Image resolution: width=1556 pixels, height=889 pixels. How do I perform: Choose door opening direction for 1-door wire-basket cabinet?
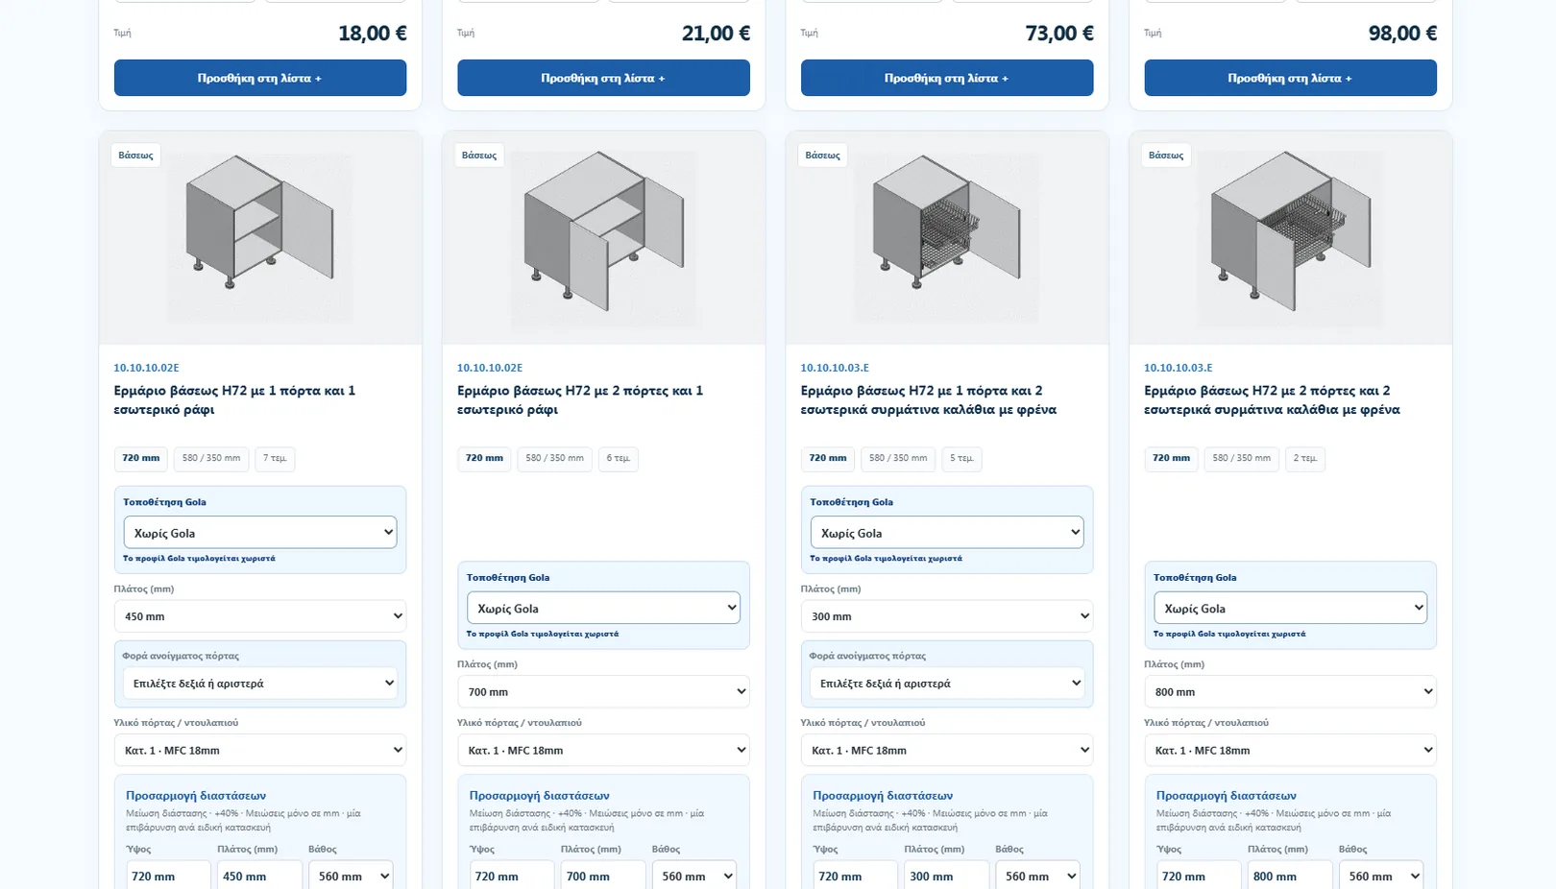(947, 684)
